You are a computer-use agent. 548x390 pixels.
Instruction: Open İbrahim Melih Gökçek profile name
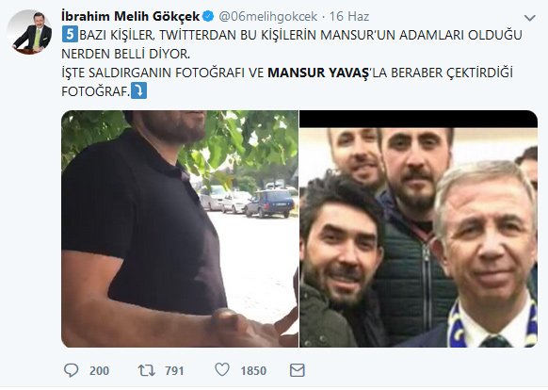(130, 16)
